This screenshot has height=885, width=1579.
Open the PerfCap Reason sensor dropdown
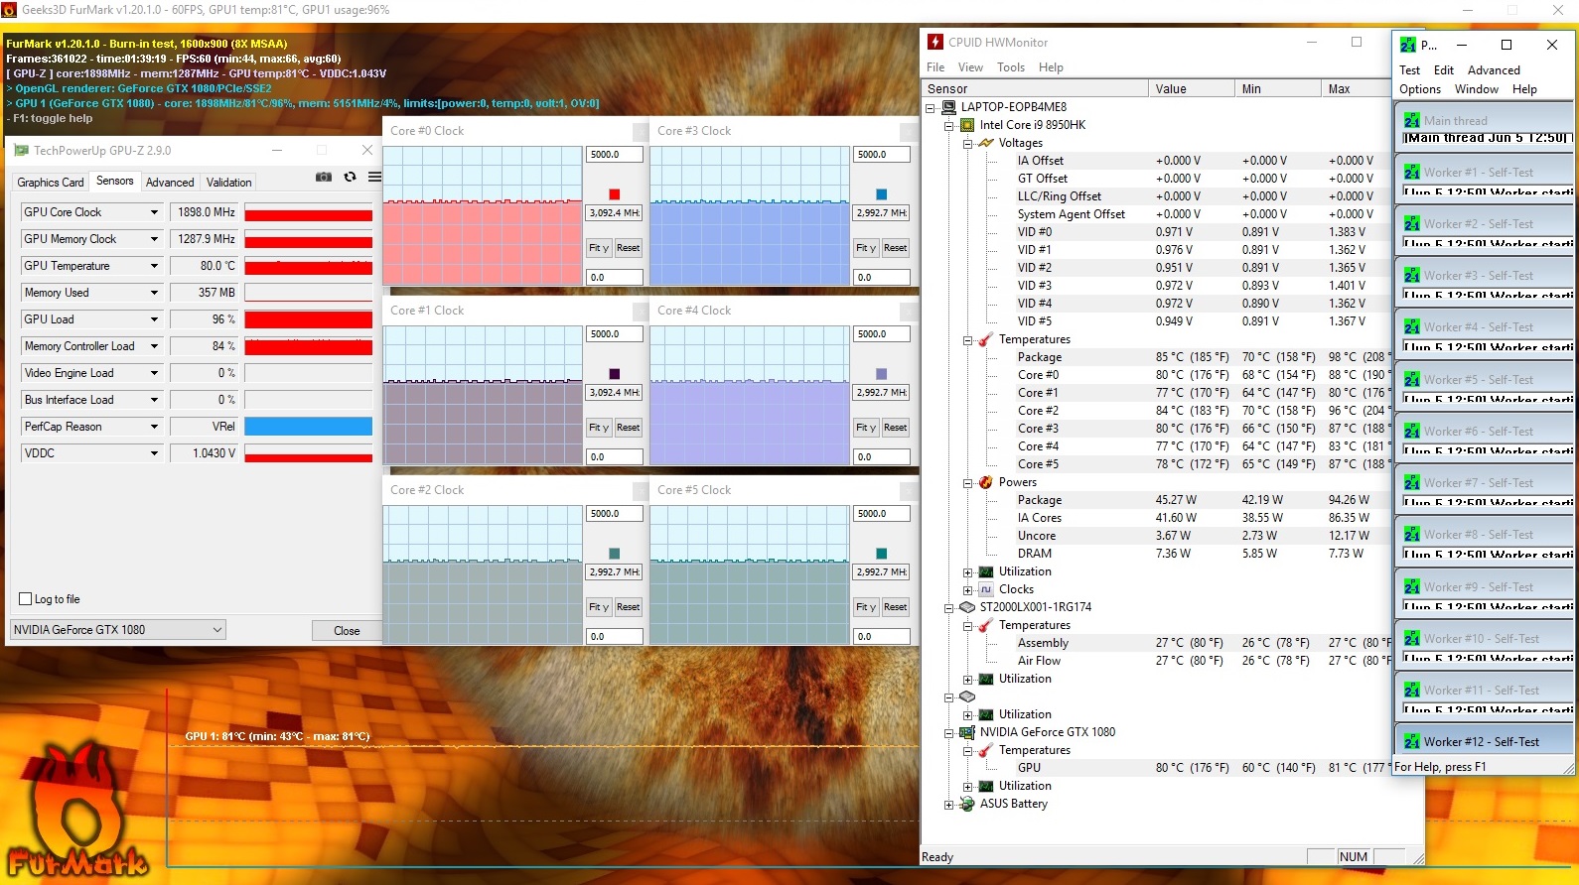[154, 427]
